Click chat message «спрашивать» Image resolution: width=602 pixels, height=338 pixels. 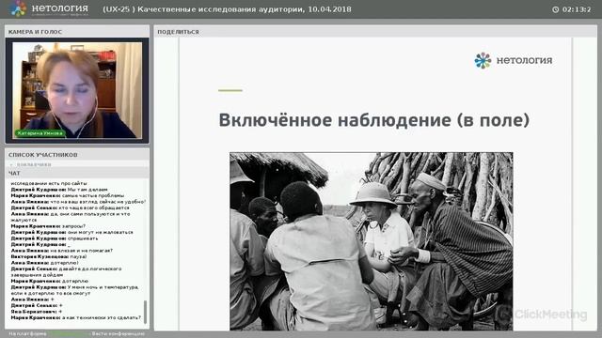[83, 238]
